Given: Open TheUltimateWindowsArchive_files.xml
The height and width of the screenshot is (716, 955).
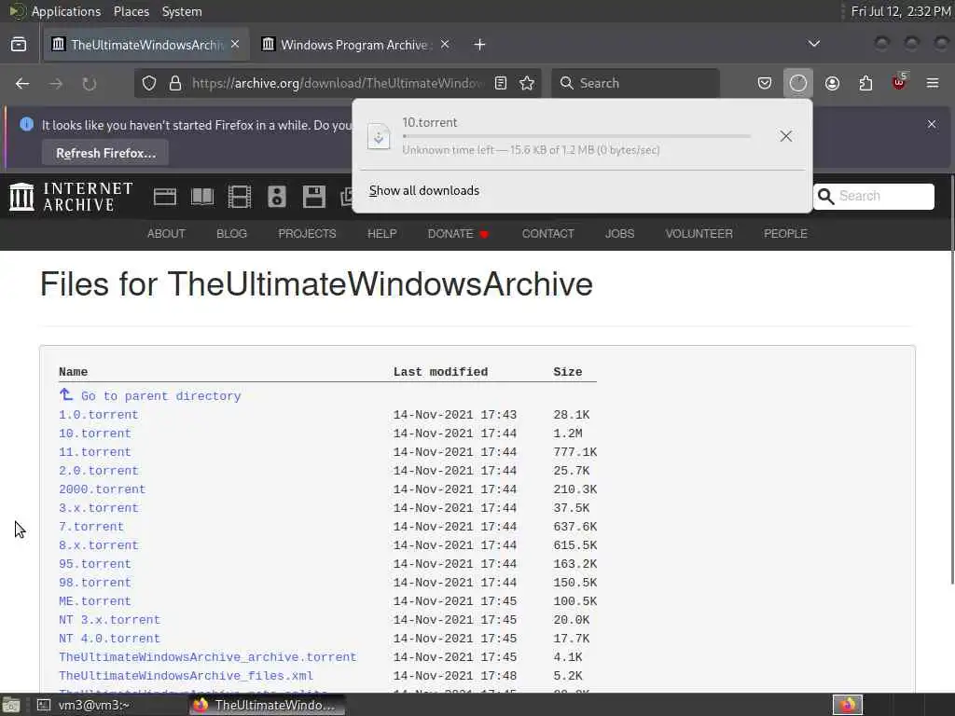Looking at the screenshot, I should point(186,676).
